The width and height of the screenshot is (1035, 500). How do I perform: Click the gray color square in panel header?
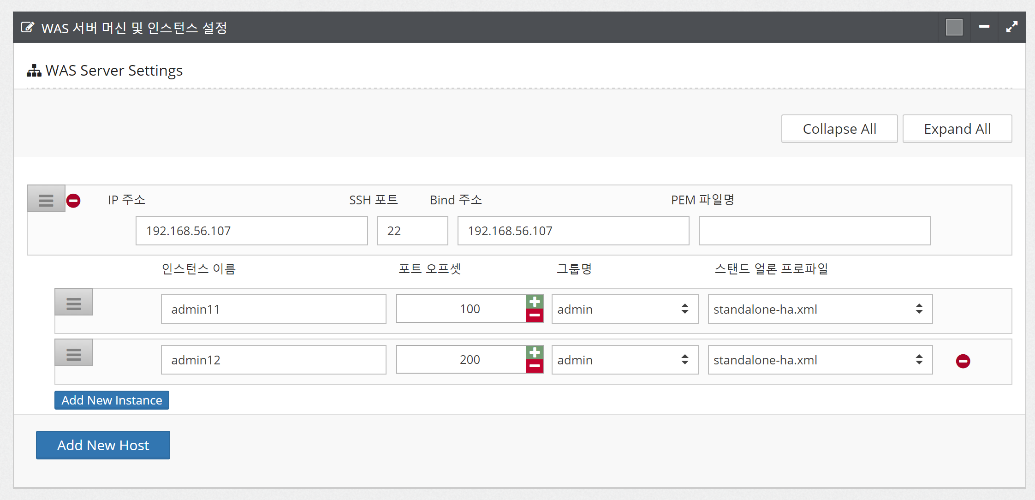click(954, 27)
